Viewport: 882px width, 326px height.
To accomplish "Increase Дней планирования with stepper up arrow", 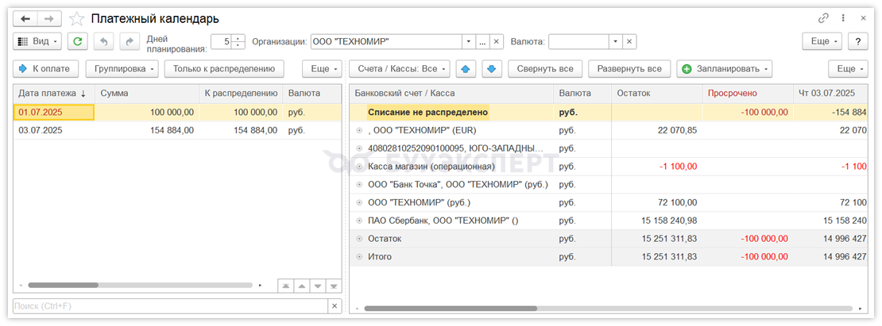I will coord(238,38).
